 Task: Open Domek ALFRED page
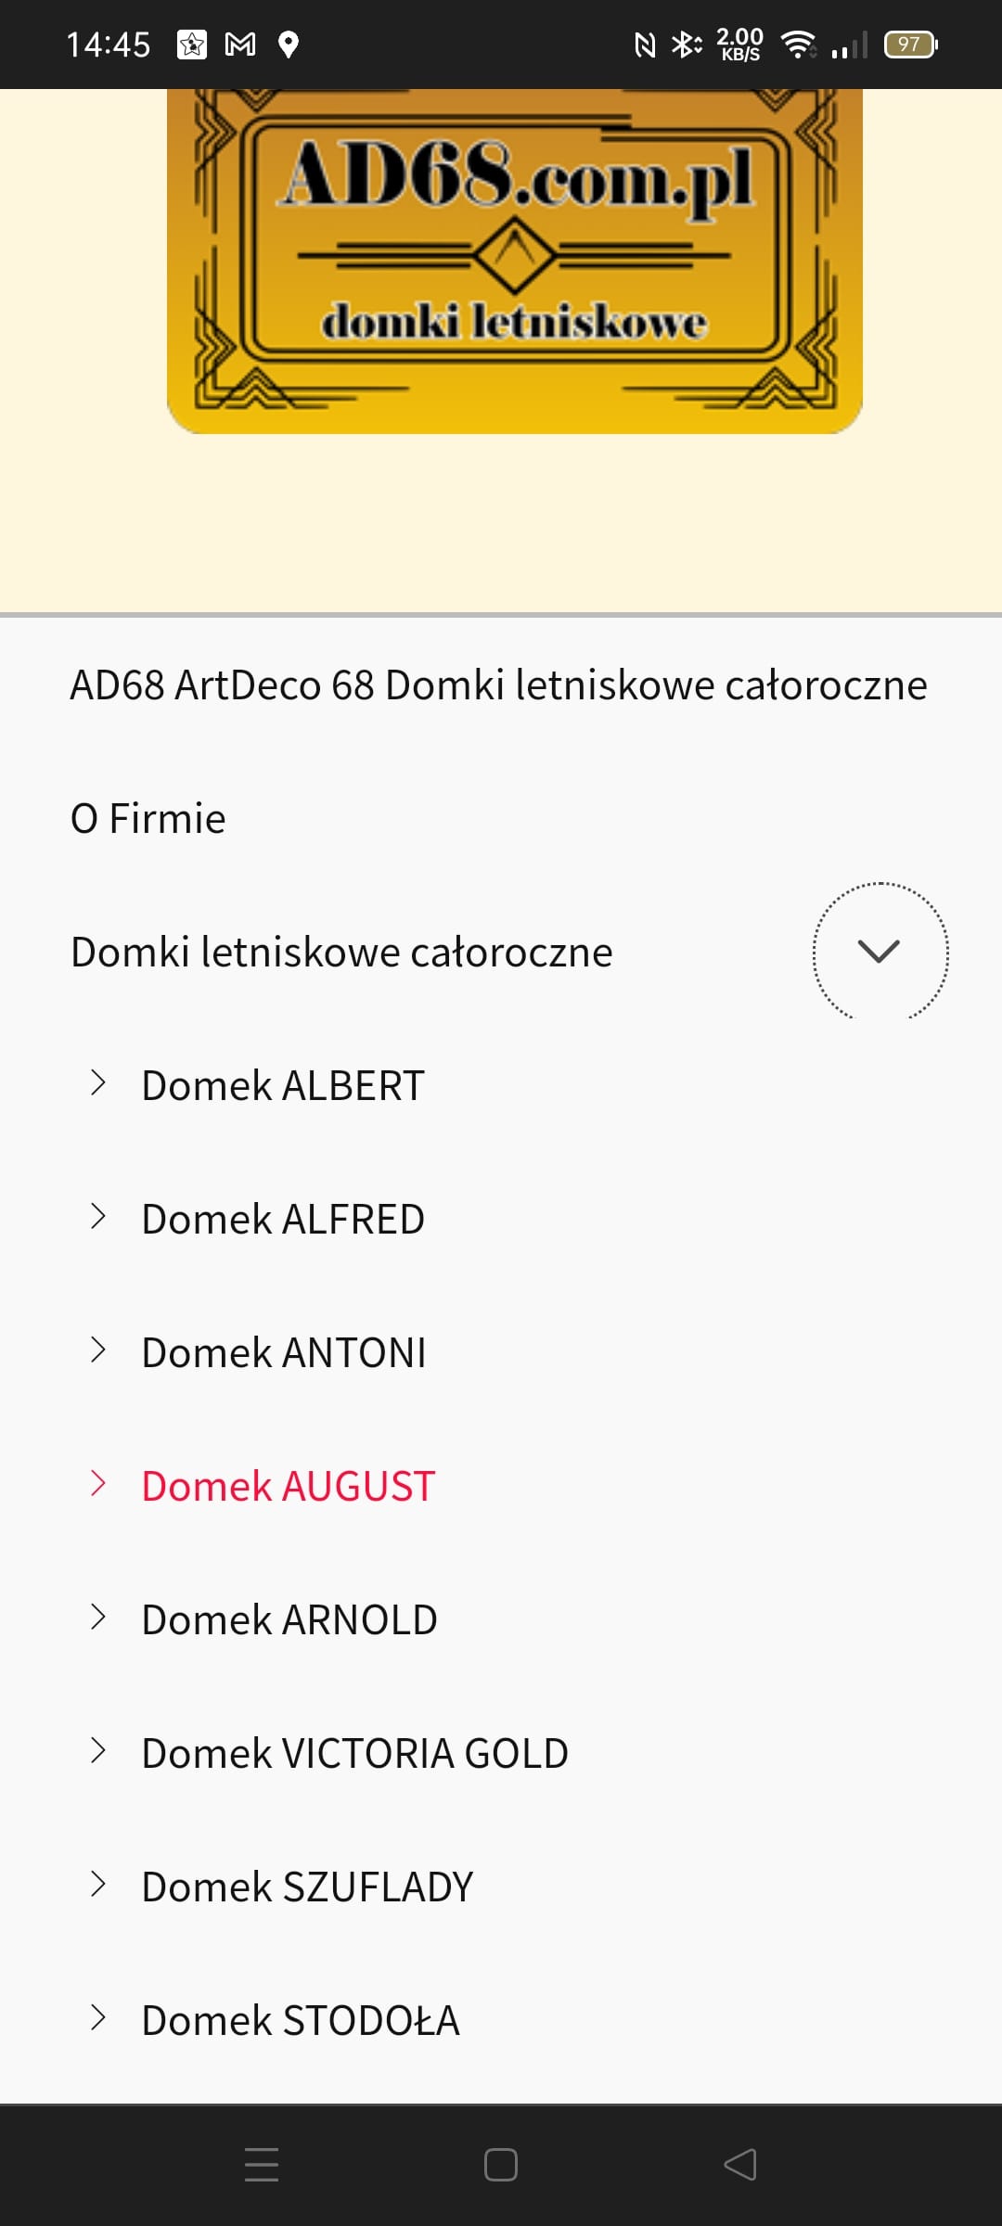[282, 1220]
